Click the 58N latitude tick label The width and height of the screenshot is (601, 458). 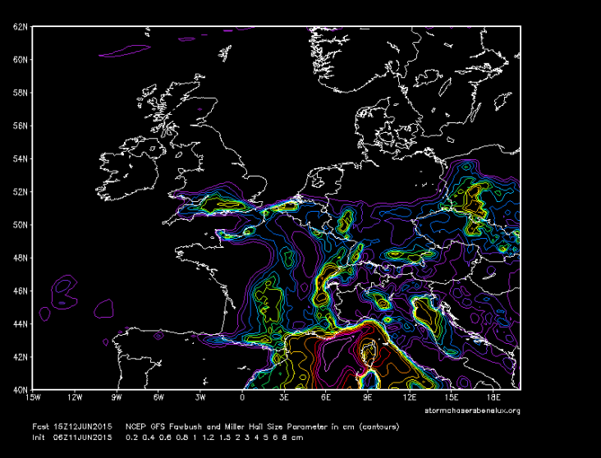(21, 92)
